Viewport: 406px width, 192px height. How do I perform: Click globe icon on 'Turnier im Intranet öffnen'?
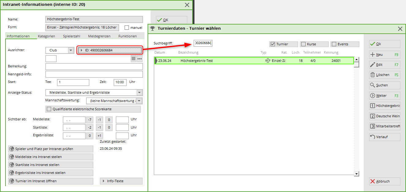click(12, 181)
